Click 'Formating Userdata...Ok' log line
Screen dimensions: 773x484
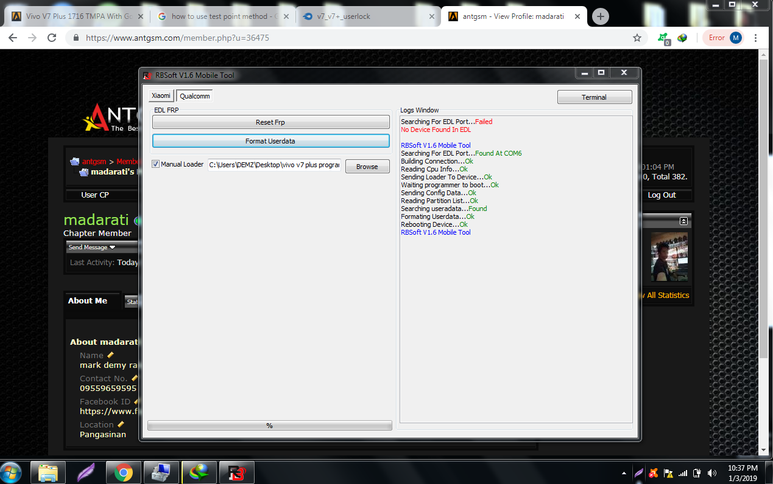pyautogui.click(x=437, y=216)
